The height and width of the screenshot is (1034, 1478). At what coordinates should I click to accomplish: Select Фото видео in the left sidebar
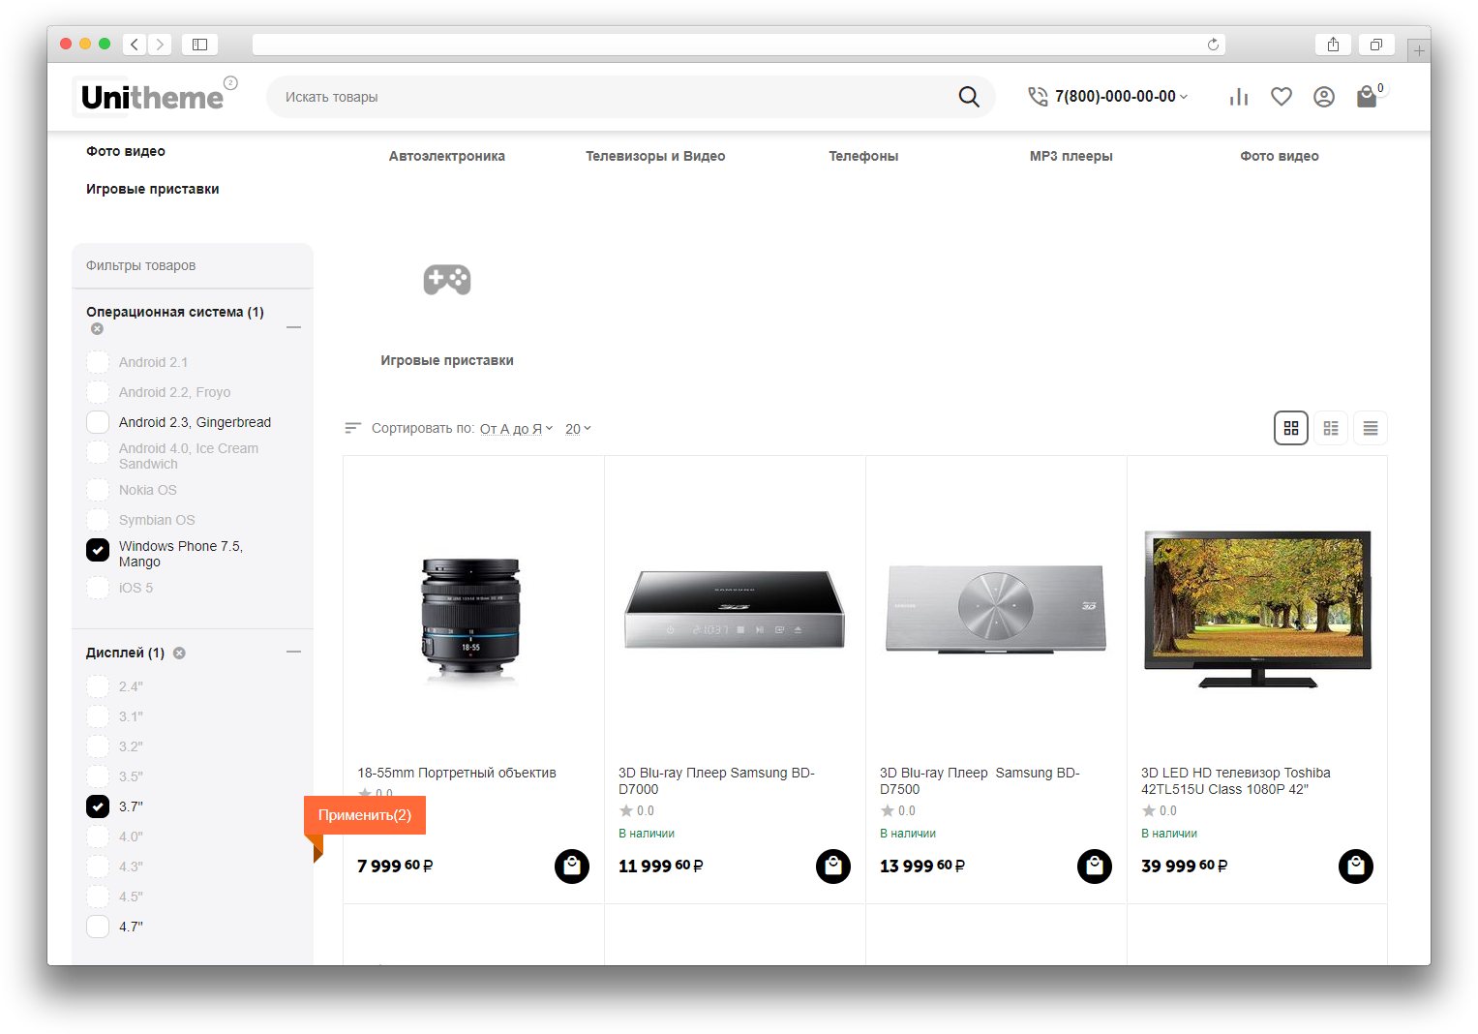pyautogui.click(x=126, y=151)
